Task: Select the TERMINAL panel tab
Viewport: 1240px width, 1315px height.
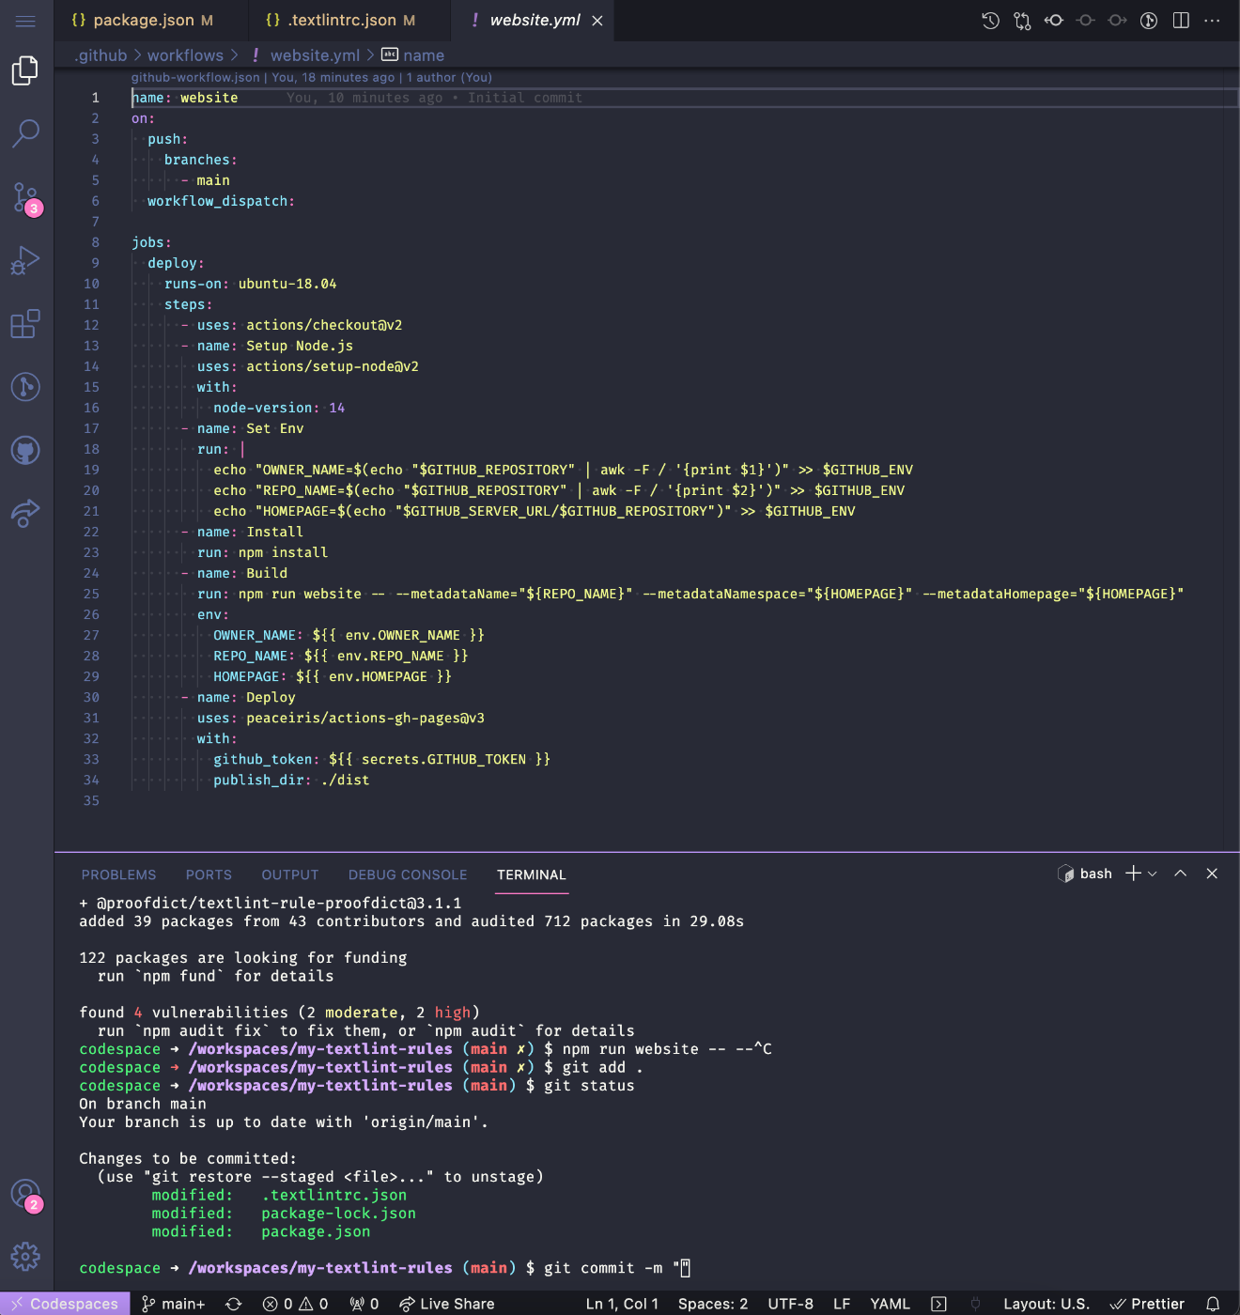Action: click(x=532, y=874)
